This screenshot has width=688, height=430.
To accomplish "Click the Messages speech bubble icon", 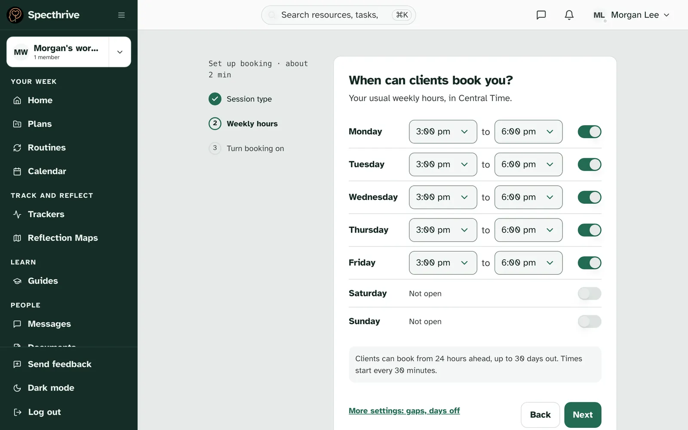I will (x=17, y=324).
